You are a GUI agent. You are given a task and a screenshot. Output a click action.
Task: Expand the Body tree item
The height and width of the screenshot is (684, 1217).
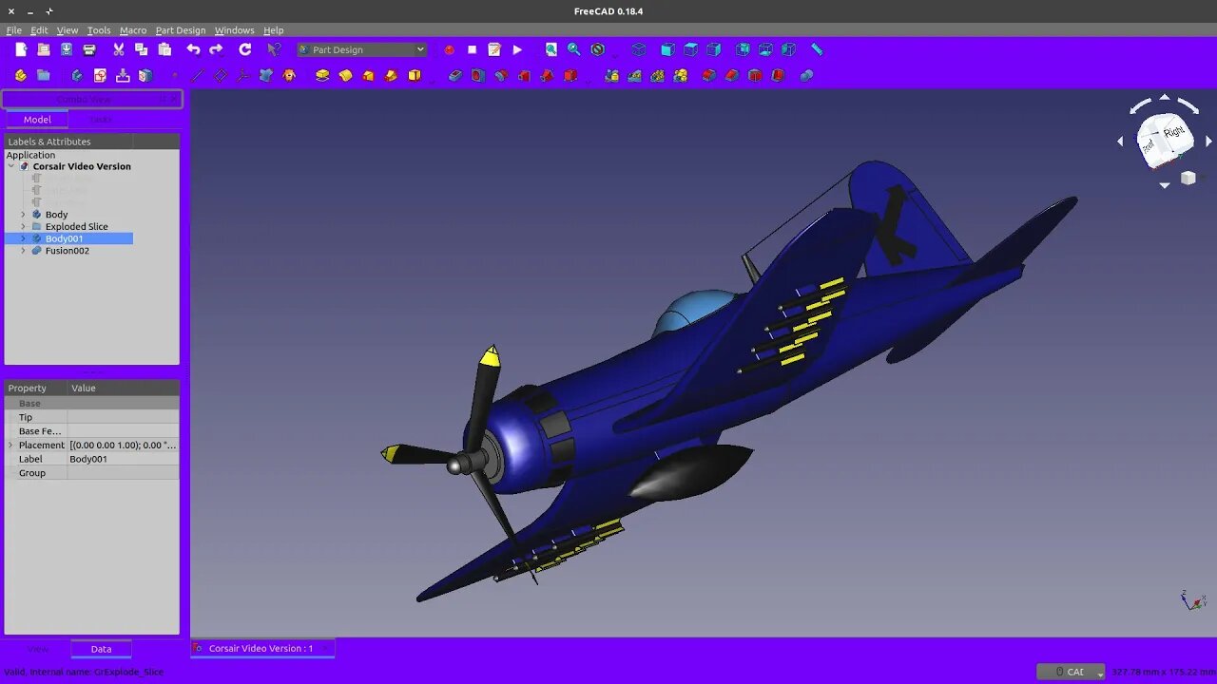coord(23,215)
